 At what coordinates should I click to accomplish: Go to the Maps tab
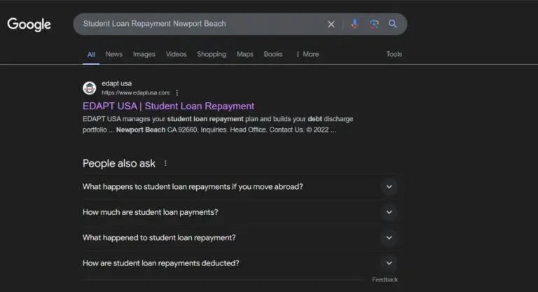[x=245, y=54]
